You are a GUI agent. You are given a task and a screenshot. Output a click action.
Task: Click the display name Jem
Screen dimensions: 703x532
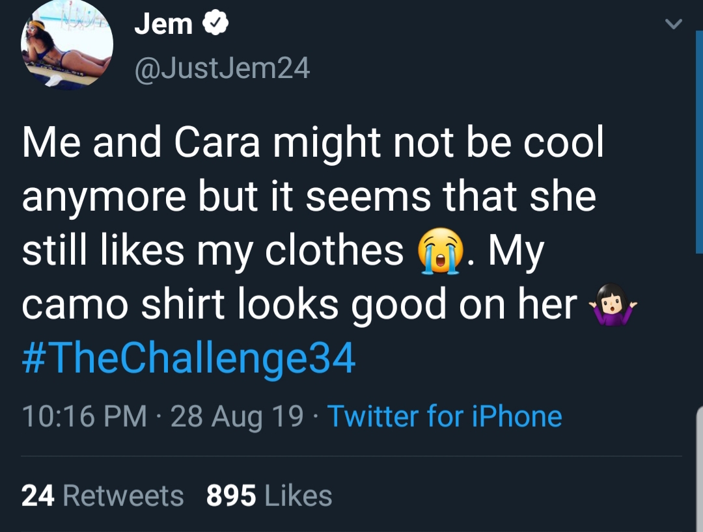click(163, 23)
